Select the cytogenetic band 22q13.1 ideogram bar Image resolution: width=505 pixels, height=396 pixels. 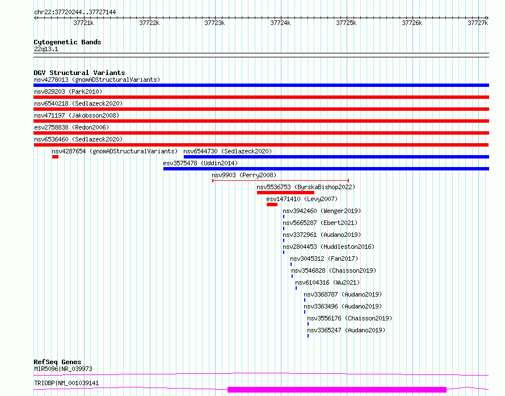click(x=261, y=55)
